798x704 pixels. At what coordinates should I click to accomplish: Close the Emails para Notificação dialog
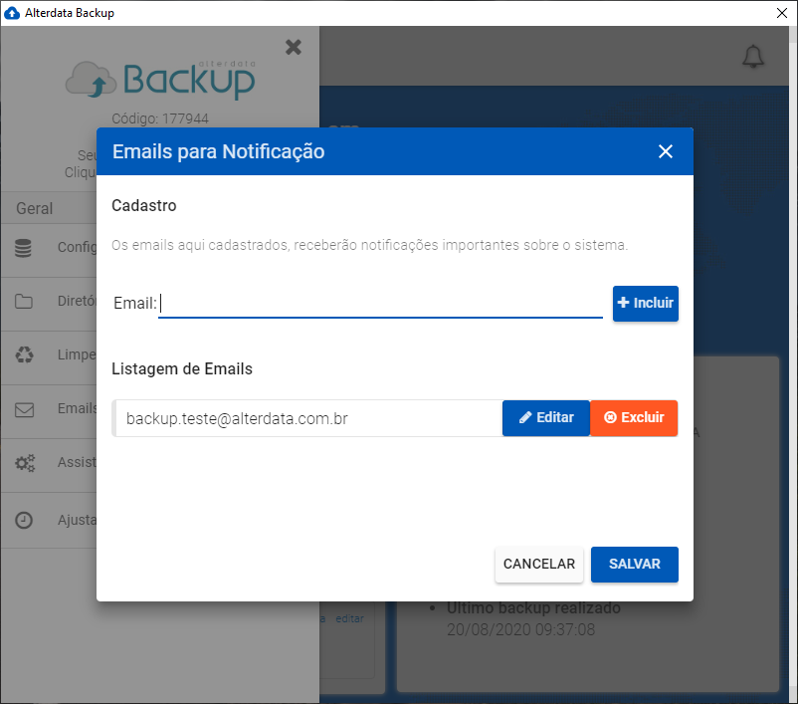point(666,151)
